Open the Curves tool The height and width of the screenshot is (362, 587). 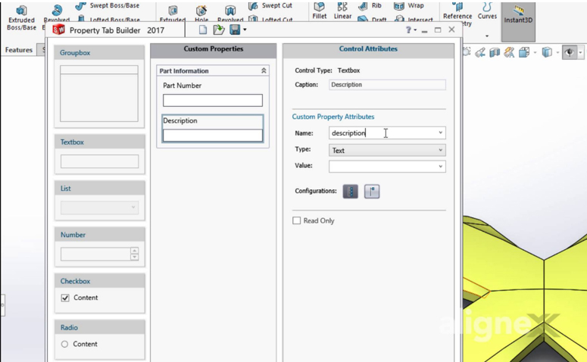(487, 11)
